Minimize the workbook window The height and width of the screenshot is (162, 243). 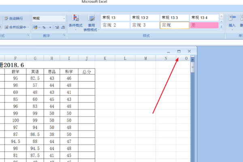[x=168, y=52]
